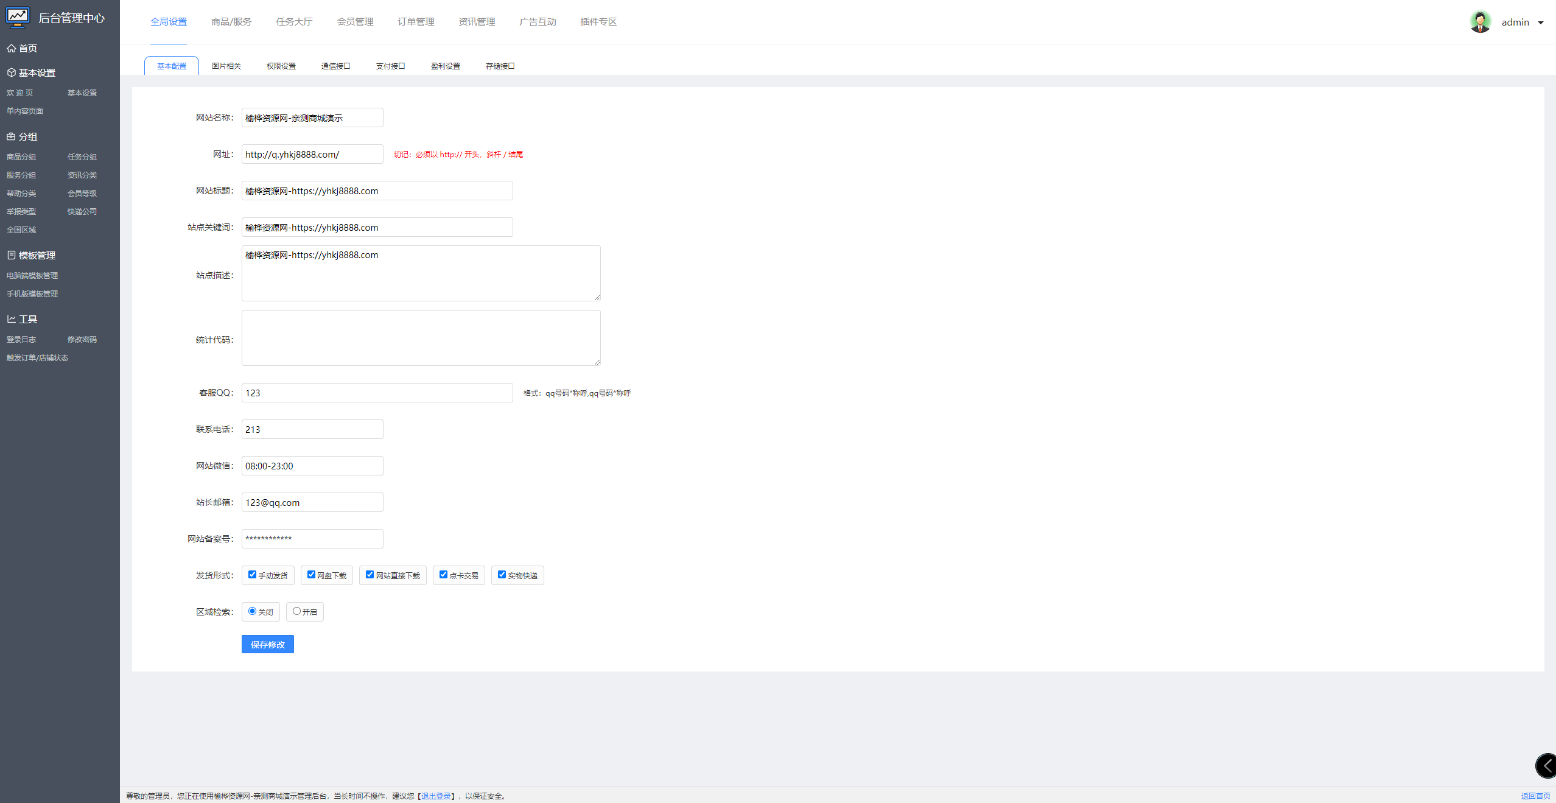This screenshot has width=1556, height=803.
Task: Click the chart icon beside 工具
Action: tap(11, 319)
